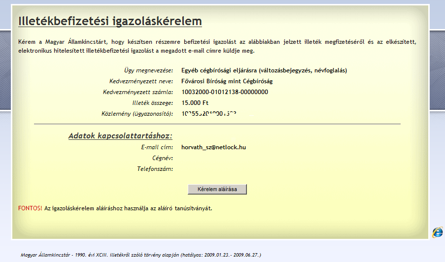445x262 pixels.
Task: Open the Internet Explorer icon at right edge
Action: point(438,232)
